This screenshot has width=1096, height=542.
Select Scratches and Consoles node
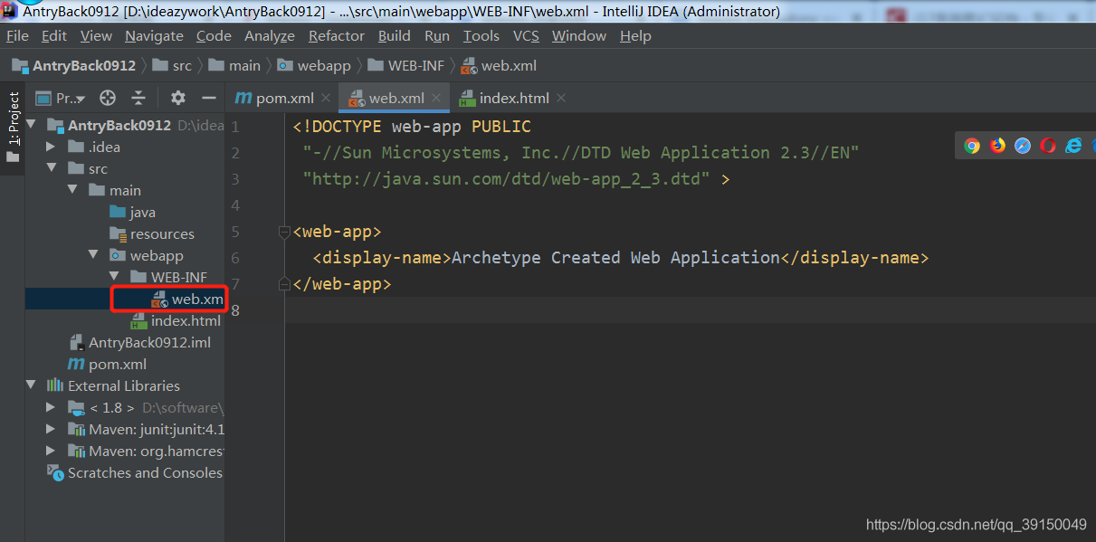[x=134, y=472]
